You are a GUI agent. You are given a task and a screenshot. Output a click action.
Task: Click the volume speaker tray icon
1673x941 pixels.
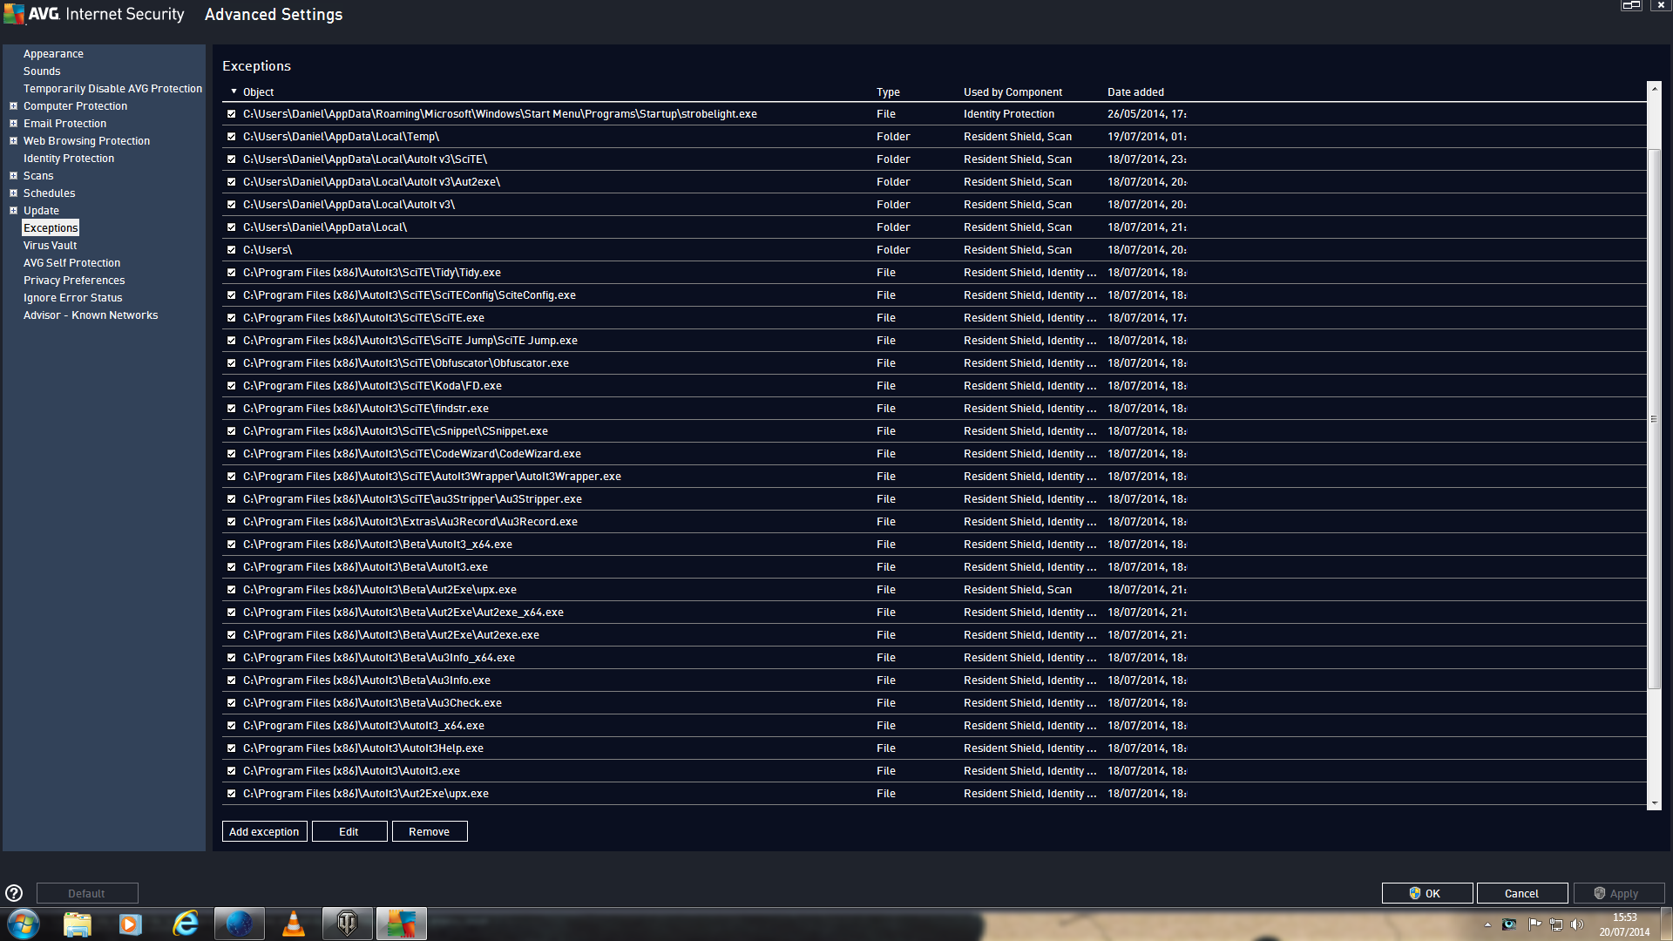point(1577,924)
